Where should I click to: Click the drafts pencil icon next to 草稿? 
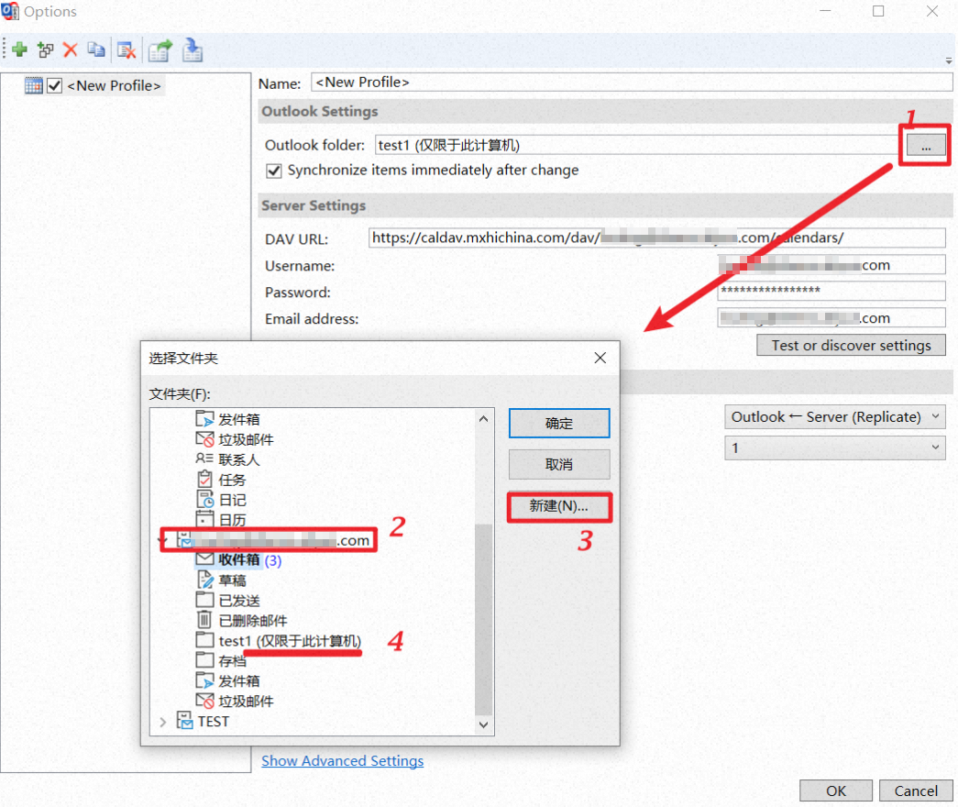coord(205,580)
